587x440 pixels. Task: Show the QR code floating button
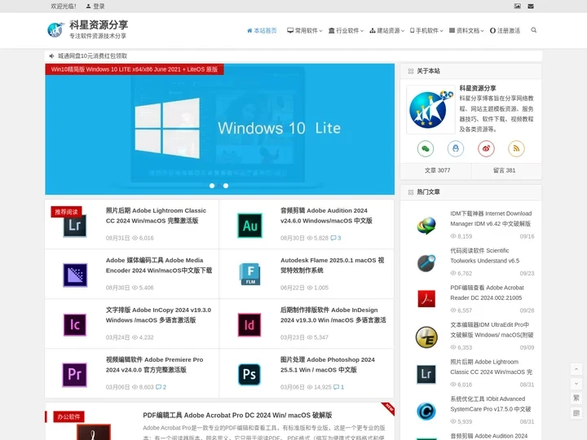tap(576, 412)
